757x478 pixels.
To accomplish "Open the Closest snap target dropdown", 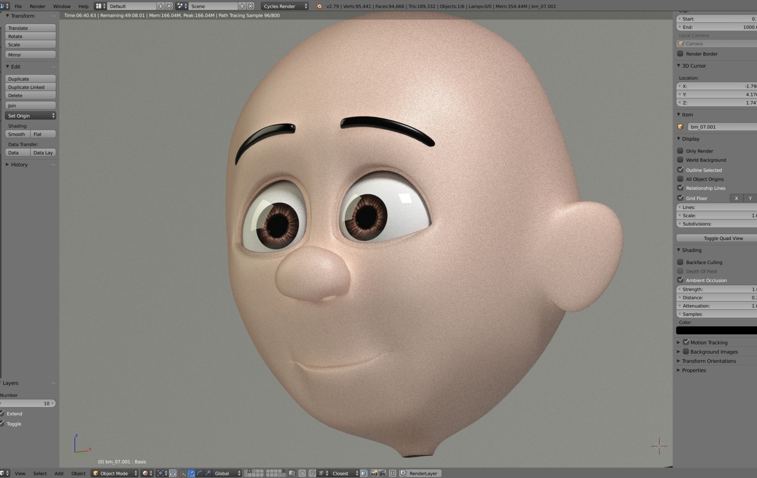I will [344, 473].
